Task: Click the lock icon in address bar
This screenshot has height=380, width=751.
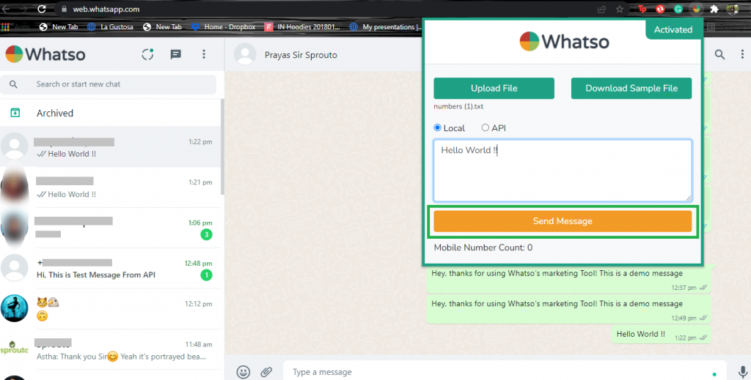Action: 65,9
